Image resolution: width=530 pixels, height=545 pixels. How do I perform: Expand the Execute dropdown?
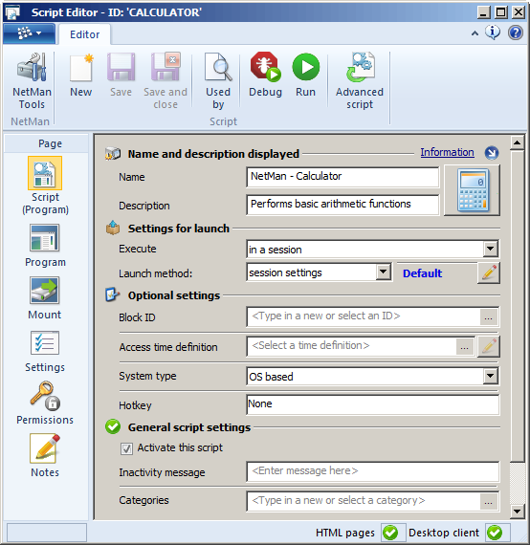491,249
